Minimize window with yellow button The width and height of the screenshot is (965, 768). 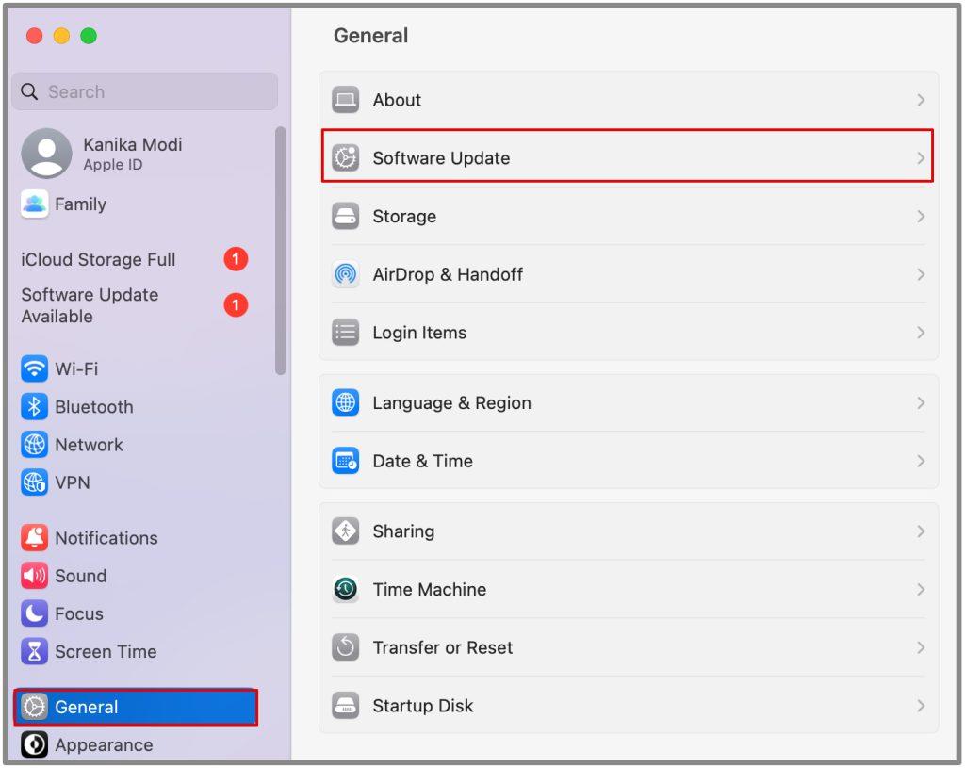61,36
